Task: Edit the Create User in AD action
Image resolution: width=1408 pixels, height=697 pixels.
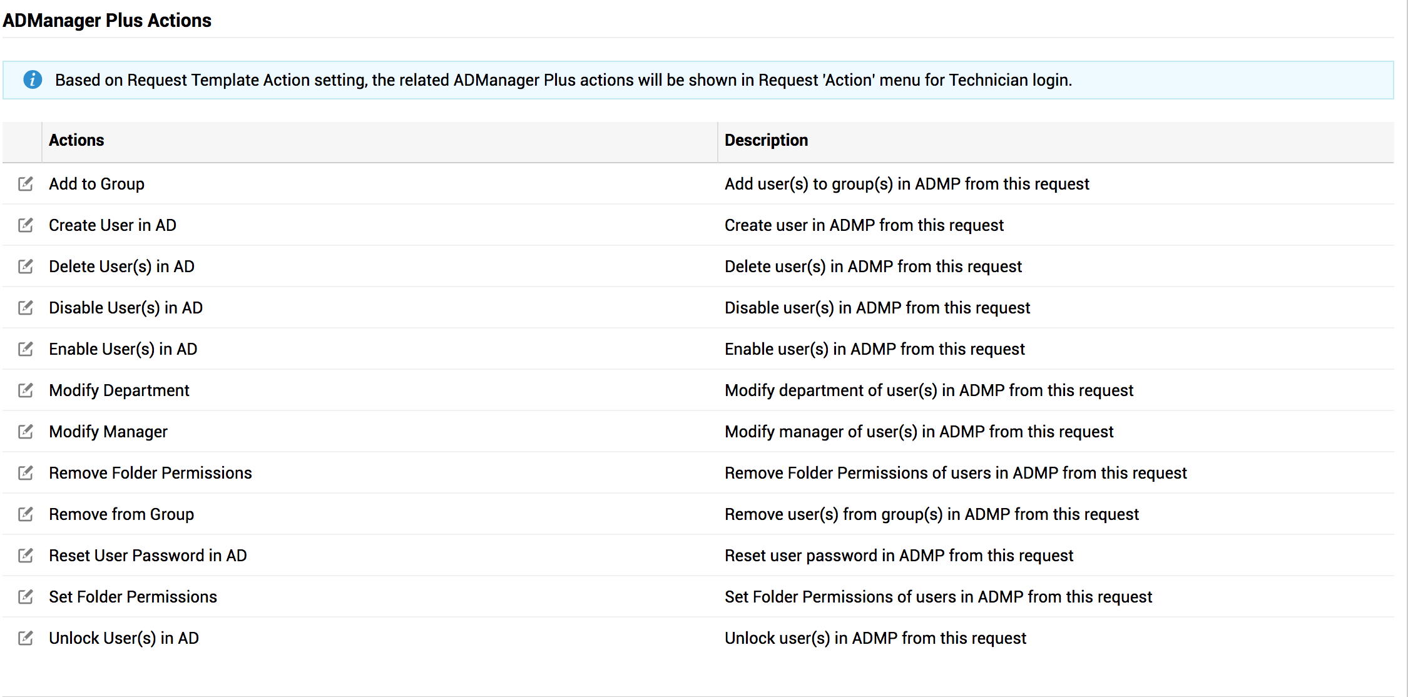Action: click(26, 225)
